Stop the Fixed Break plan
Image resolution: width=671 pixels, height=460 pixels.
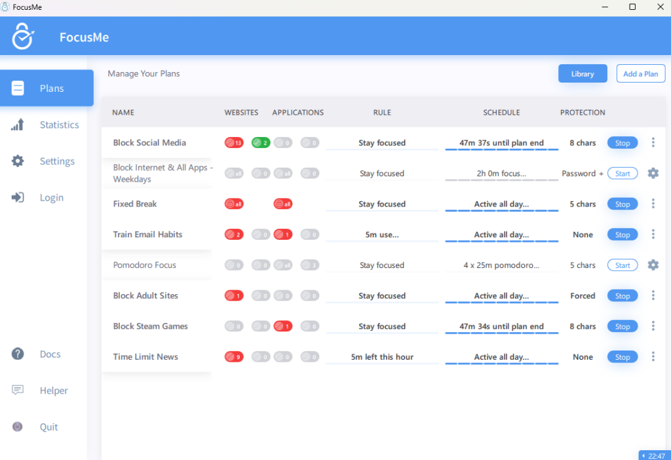pos(623,204)
